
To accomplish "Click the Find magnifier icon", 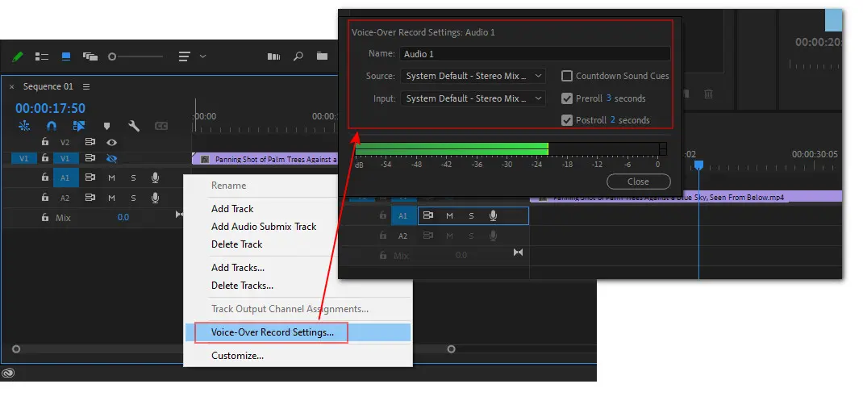I will pos(298,56).
